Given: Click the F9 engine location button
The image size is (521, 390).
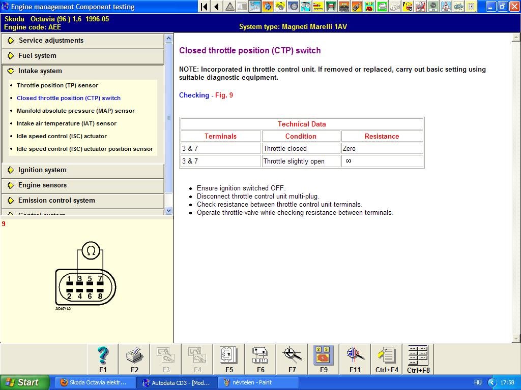Looking at the screenshot, I should pyautogui.click(x=324, y=360).
